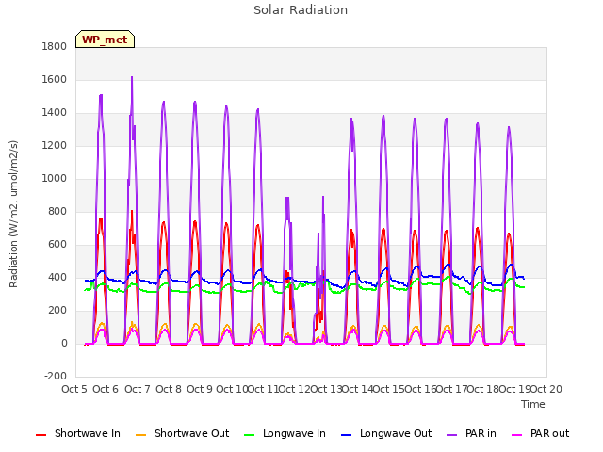Click the Oct 7 PAR in peak near 1600

click(132, 77)
